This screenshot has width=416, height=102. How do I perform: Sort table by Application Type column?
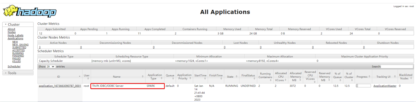point(155,76)
